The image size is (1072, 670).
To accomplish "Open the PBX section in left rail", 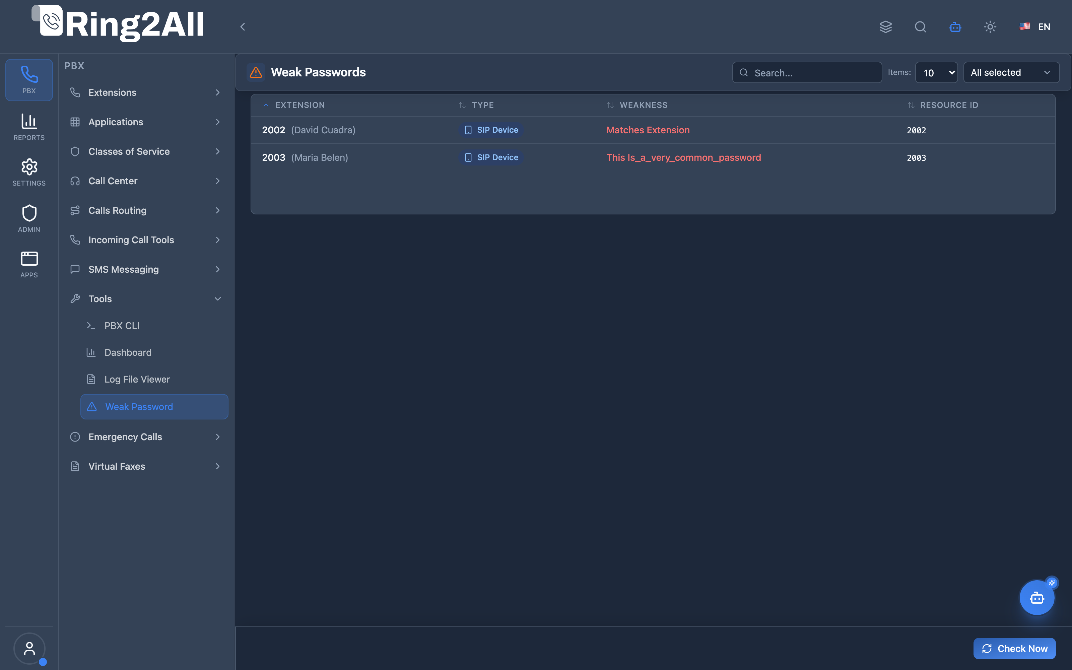I will pos(29,80).
